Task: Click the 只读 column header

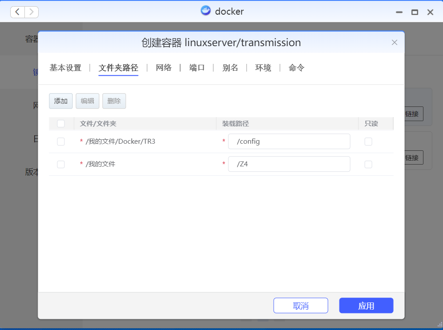Action: point(371,124)
